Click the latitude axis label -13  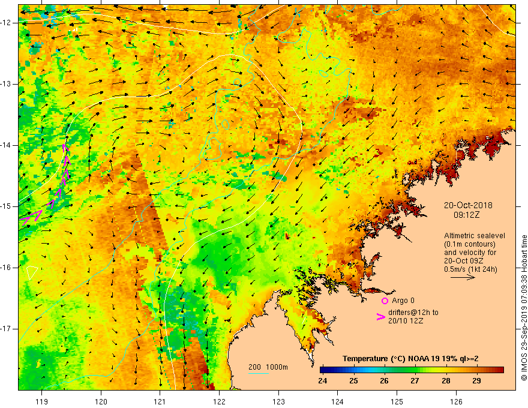pos(7,84)
